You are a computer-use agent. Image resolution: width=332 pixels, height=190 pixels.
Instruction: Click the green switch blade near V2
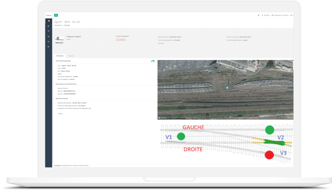click(x=271, y=141)
